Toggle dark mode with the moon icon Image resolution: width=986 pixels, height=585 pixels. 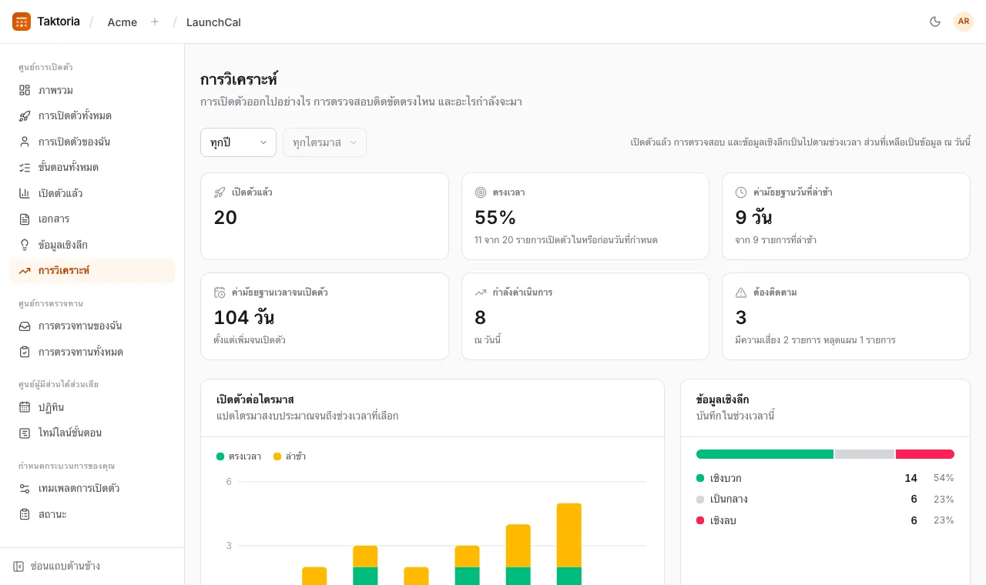tap(935, 22)
